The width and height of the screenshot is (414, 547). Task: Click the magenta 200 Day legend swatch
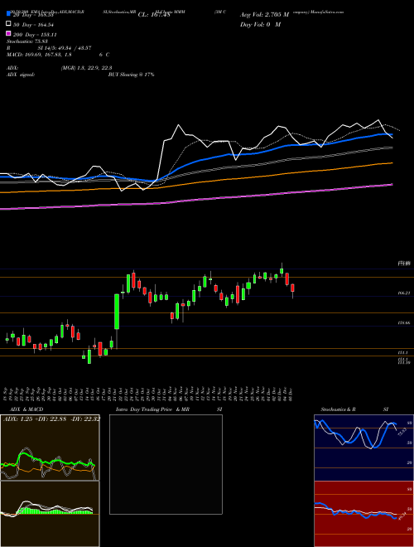click(x=8, y=33)
